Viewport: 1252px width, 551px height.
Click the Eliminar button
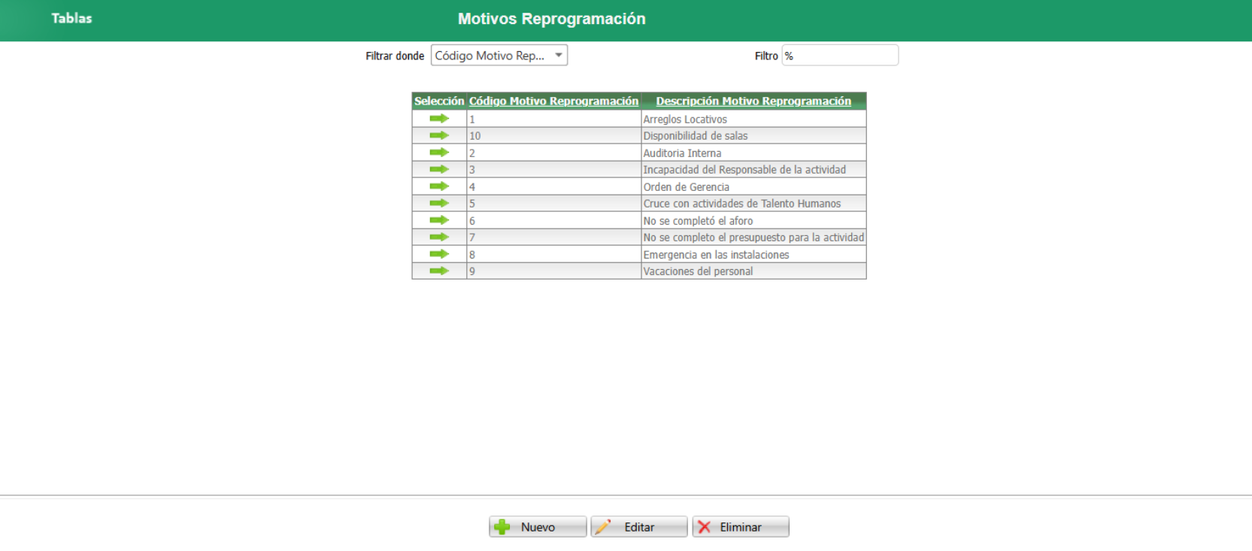coord(741,527)
